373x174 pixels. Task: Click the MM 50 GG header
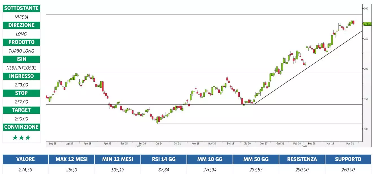point(256,159)
